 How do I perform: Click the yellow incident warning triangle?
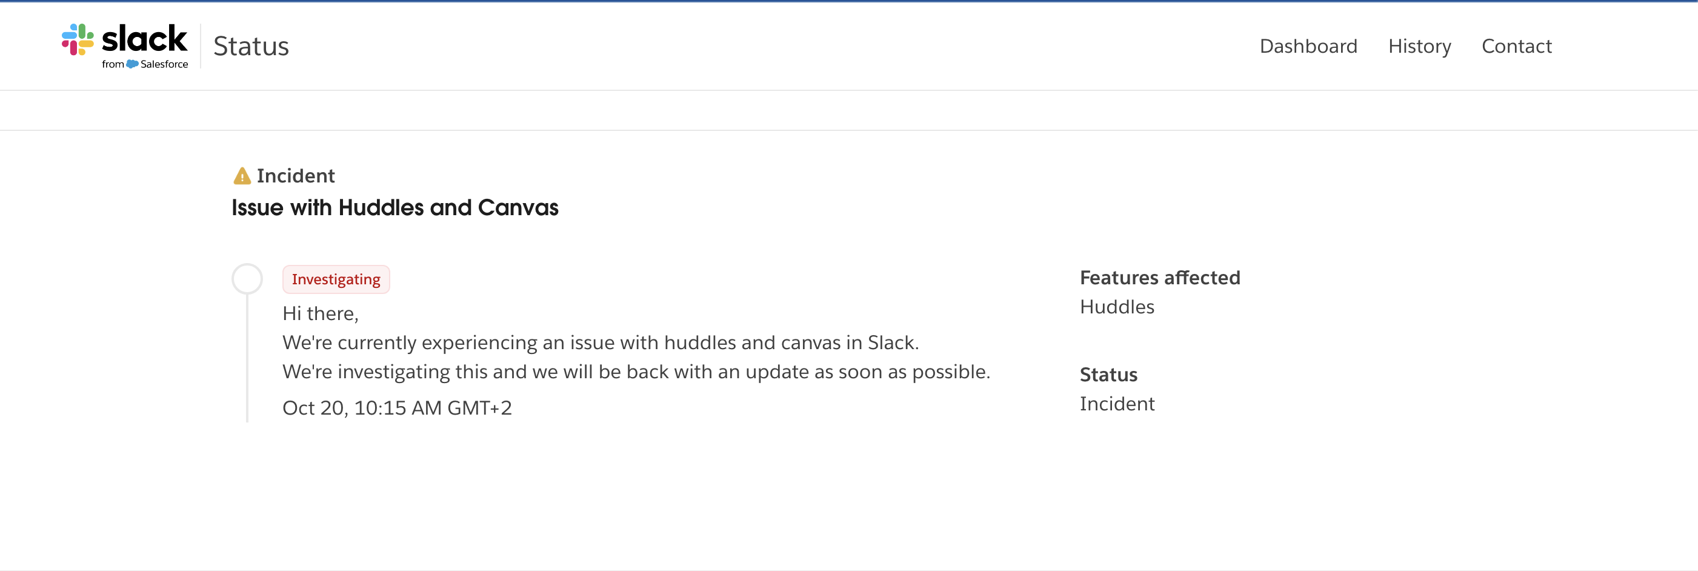(x=242, y=176)
